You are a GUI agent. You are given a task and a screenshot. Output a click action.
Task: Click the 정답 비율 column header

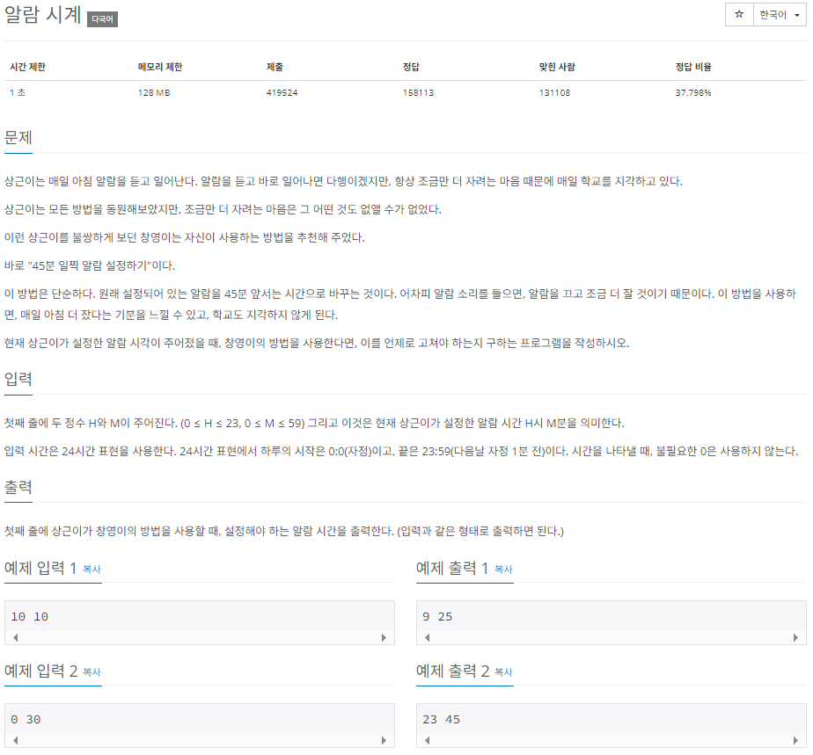pos(693,67)
